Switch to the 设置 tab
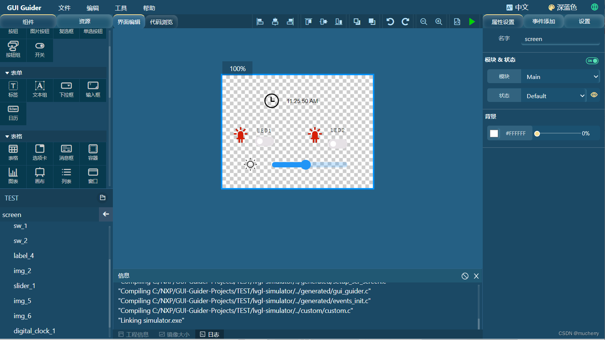This screenshot has height=340, width=605. pos(584,21)
